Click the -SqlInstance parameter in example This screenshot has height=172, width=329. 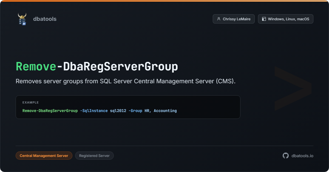point(94,111)
